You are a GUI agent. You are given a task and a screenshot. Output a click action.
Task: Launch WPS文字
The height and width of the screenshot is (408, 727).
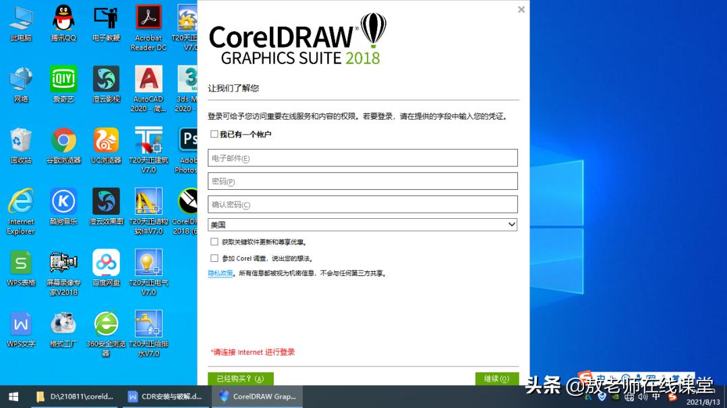tap(21, 323)
